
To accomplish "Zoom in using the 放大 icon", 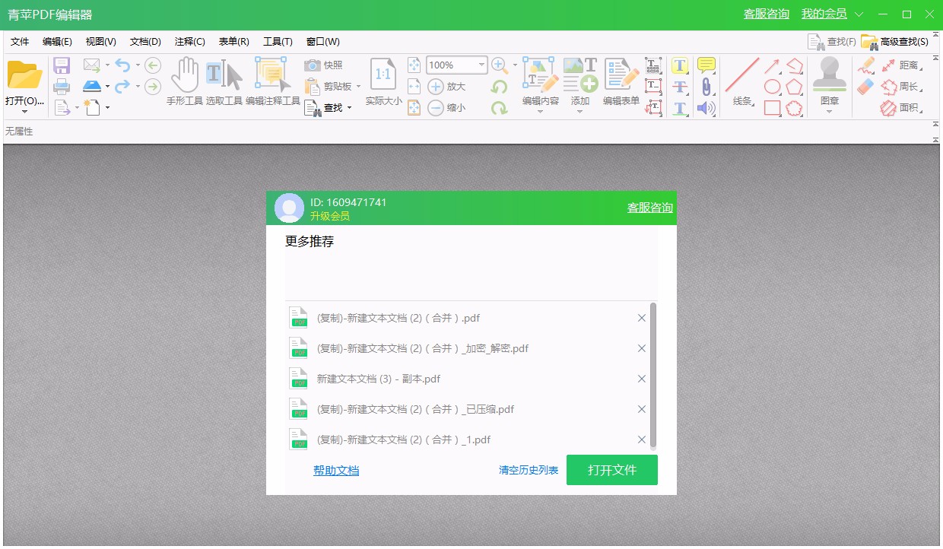I will 435,87.
